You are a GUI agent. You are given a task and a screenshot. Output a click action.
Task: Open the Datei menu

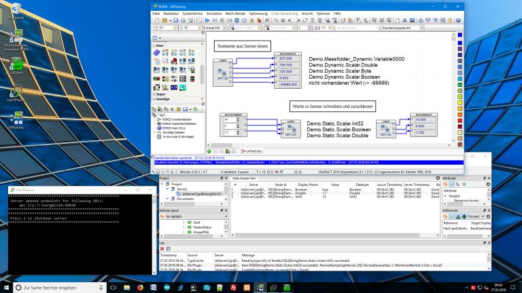pos(156,14)
